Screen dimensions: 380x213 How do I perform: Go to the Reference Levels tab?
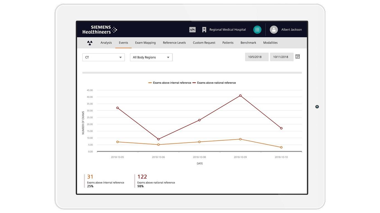[x=174, y=43]
